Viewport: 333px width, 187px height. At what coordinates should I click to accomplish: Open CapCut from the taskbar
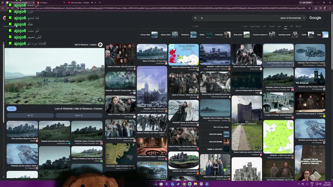coord(201,184)
